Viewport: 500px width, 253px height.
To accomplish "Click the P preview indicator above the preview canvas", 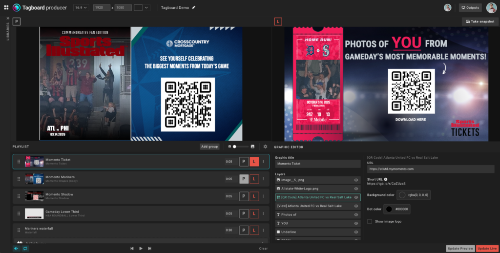I will tap(17, 21).
